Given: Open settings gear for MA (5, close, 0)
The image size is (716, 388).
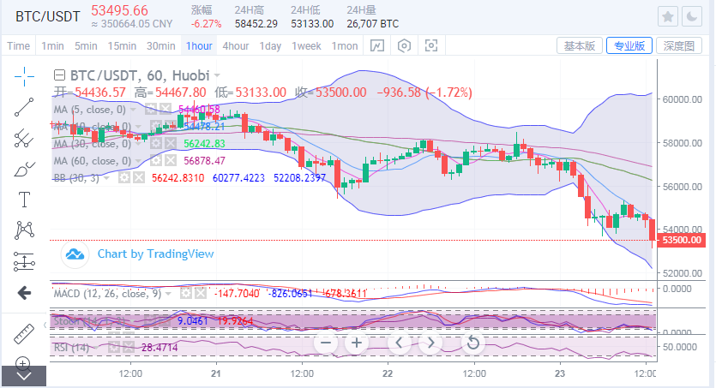Looking at the screenshot, I should [151, 110].
